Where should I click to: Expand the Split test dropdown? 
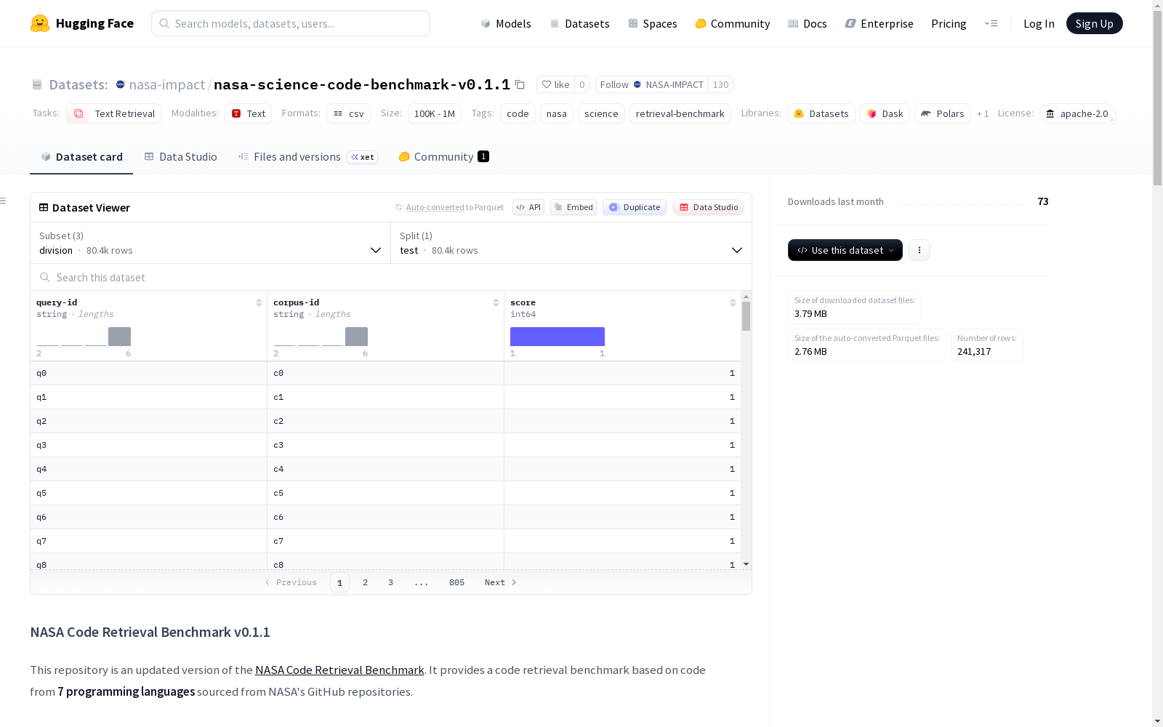571,243
